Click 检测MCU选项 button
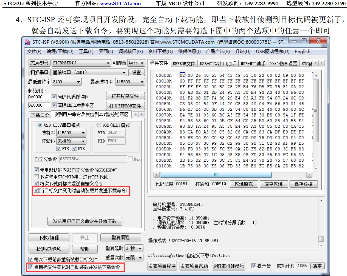Screen dimensions: 347x276 49,249
